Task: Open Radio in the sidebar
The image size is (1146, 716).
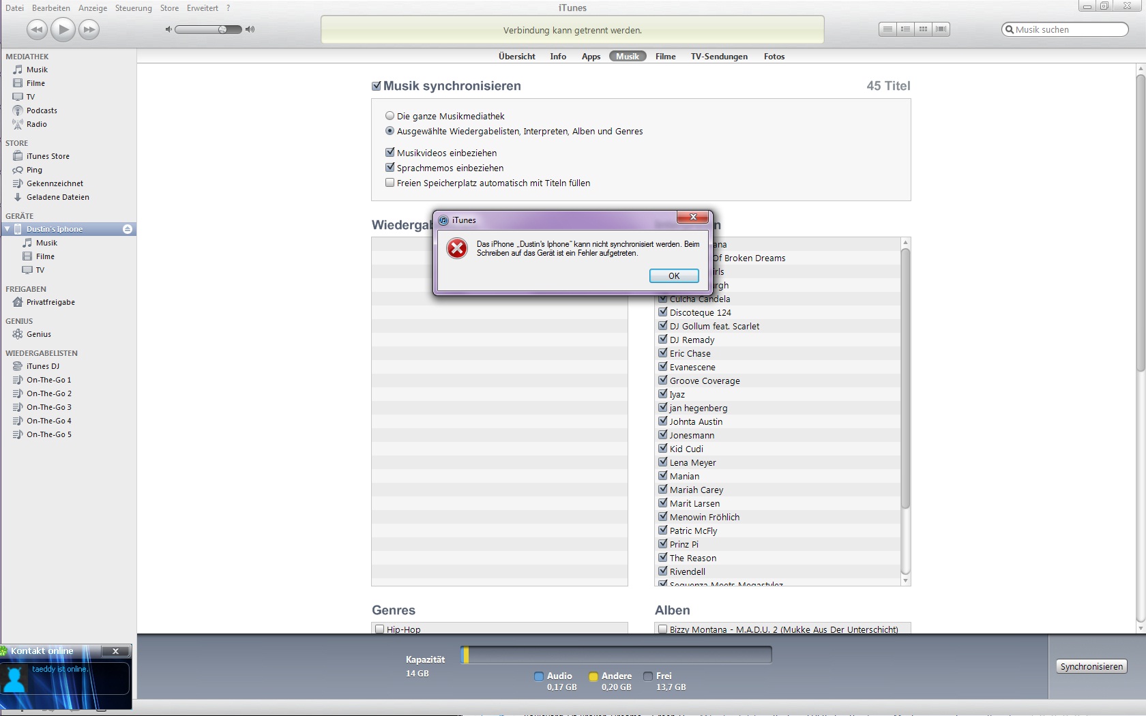Action: click(x=37, y=124)
